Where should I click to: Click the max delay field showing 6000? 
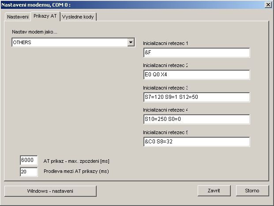[x=29, y=161]
